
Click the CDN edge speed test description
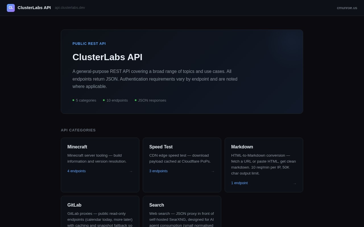[180, 158]
